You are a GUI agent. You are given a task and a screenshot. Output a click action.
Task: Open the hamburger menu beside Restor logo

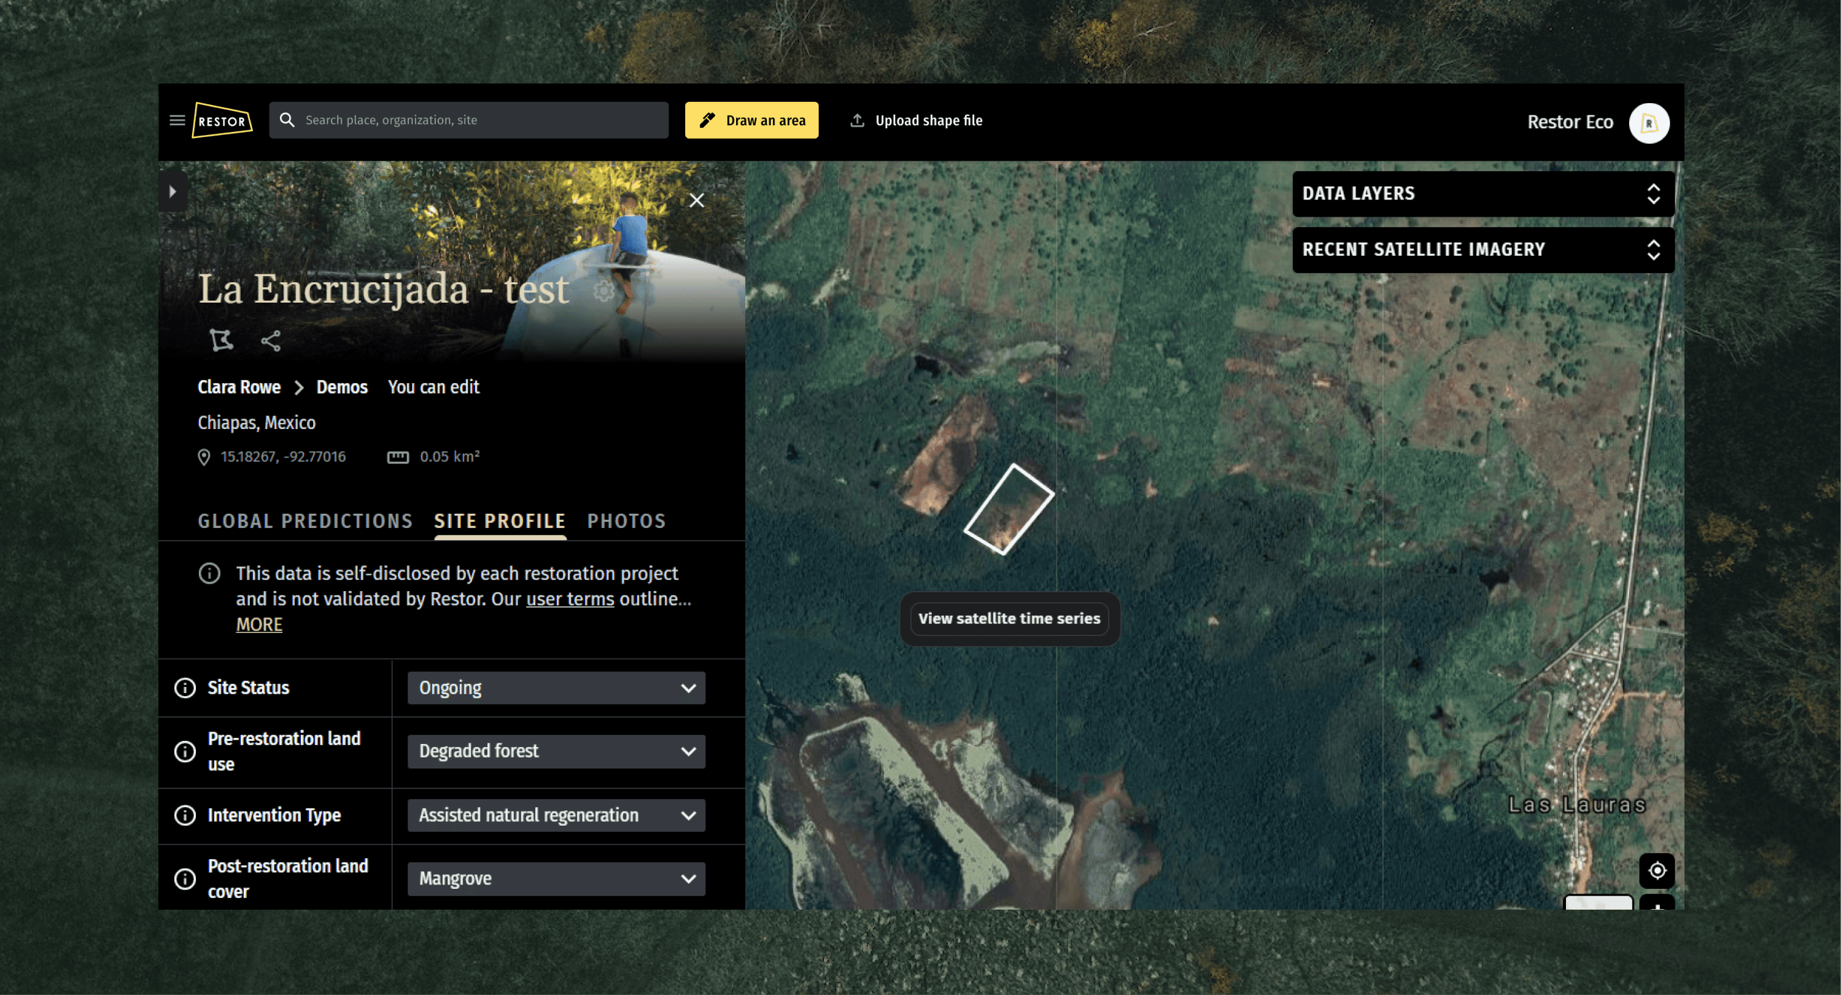[x=177, y=120]
